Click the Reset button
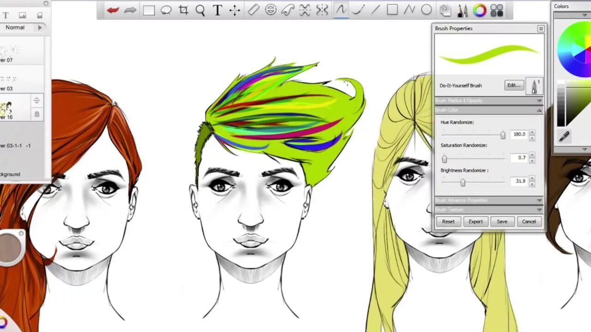Image resolution: width=591 pixels, height=332 pixels. click(448, 221)
